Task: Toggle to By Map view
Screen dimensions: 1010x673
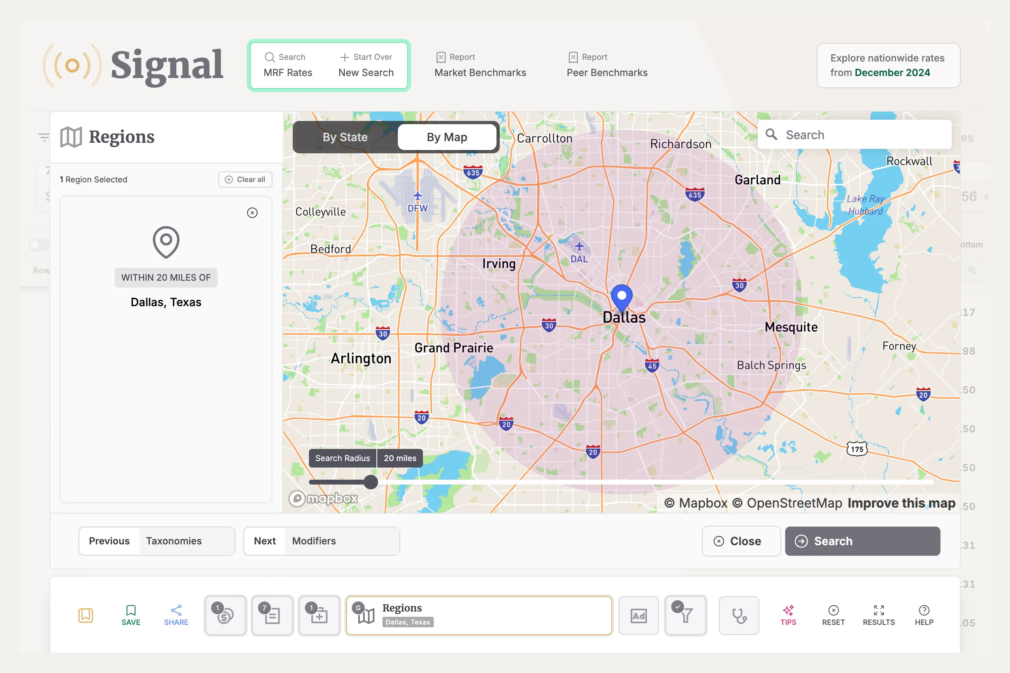Action: [447, 137]
